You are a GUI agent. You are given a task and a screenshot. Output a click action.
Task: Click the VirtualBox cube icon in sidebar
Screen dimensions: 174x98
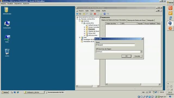[170, 23]
